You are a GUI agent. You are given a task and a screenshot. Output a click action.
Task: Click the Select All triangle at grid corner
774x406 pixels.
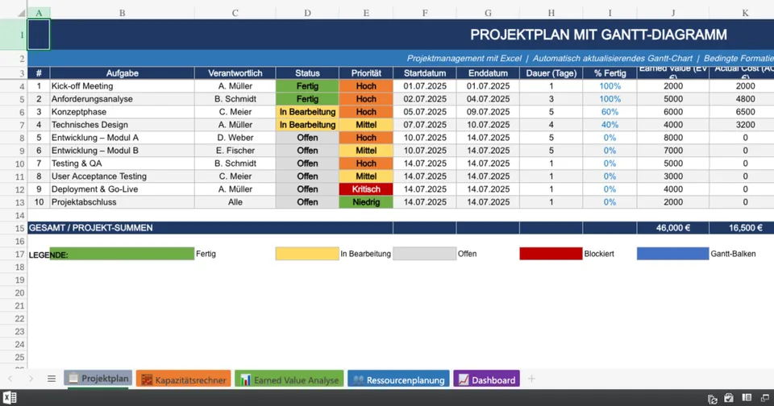click(x=21, y=14)
